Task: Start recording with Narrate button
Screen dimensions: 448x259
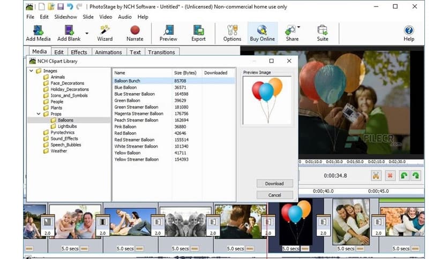Action: click(135, 33)
